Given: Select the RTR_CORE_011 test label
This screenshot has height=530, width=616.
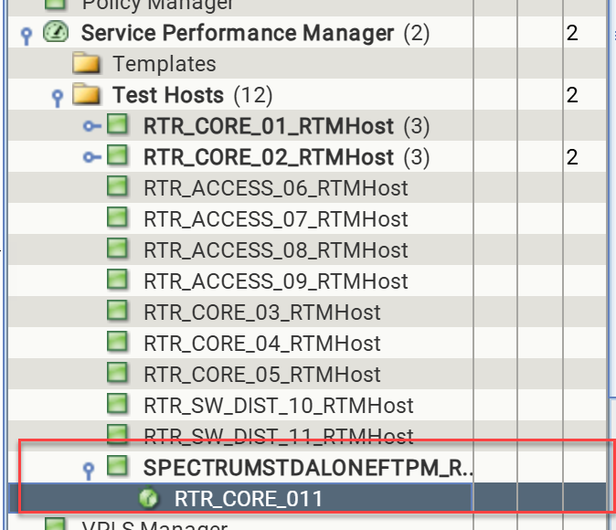Looking at the screenshot, I should (249, 499).
